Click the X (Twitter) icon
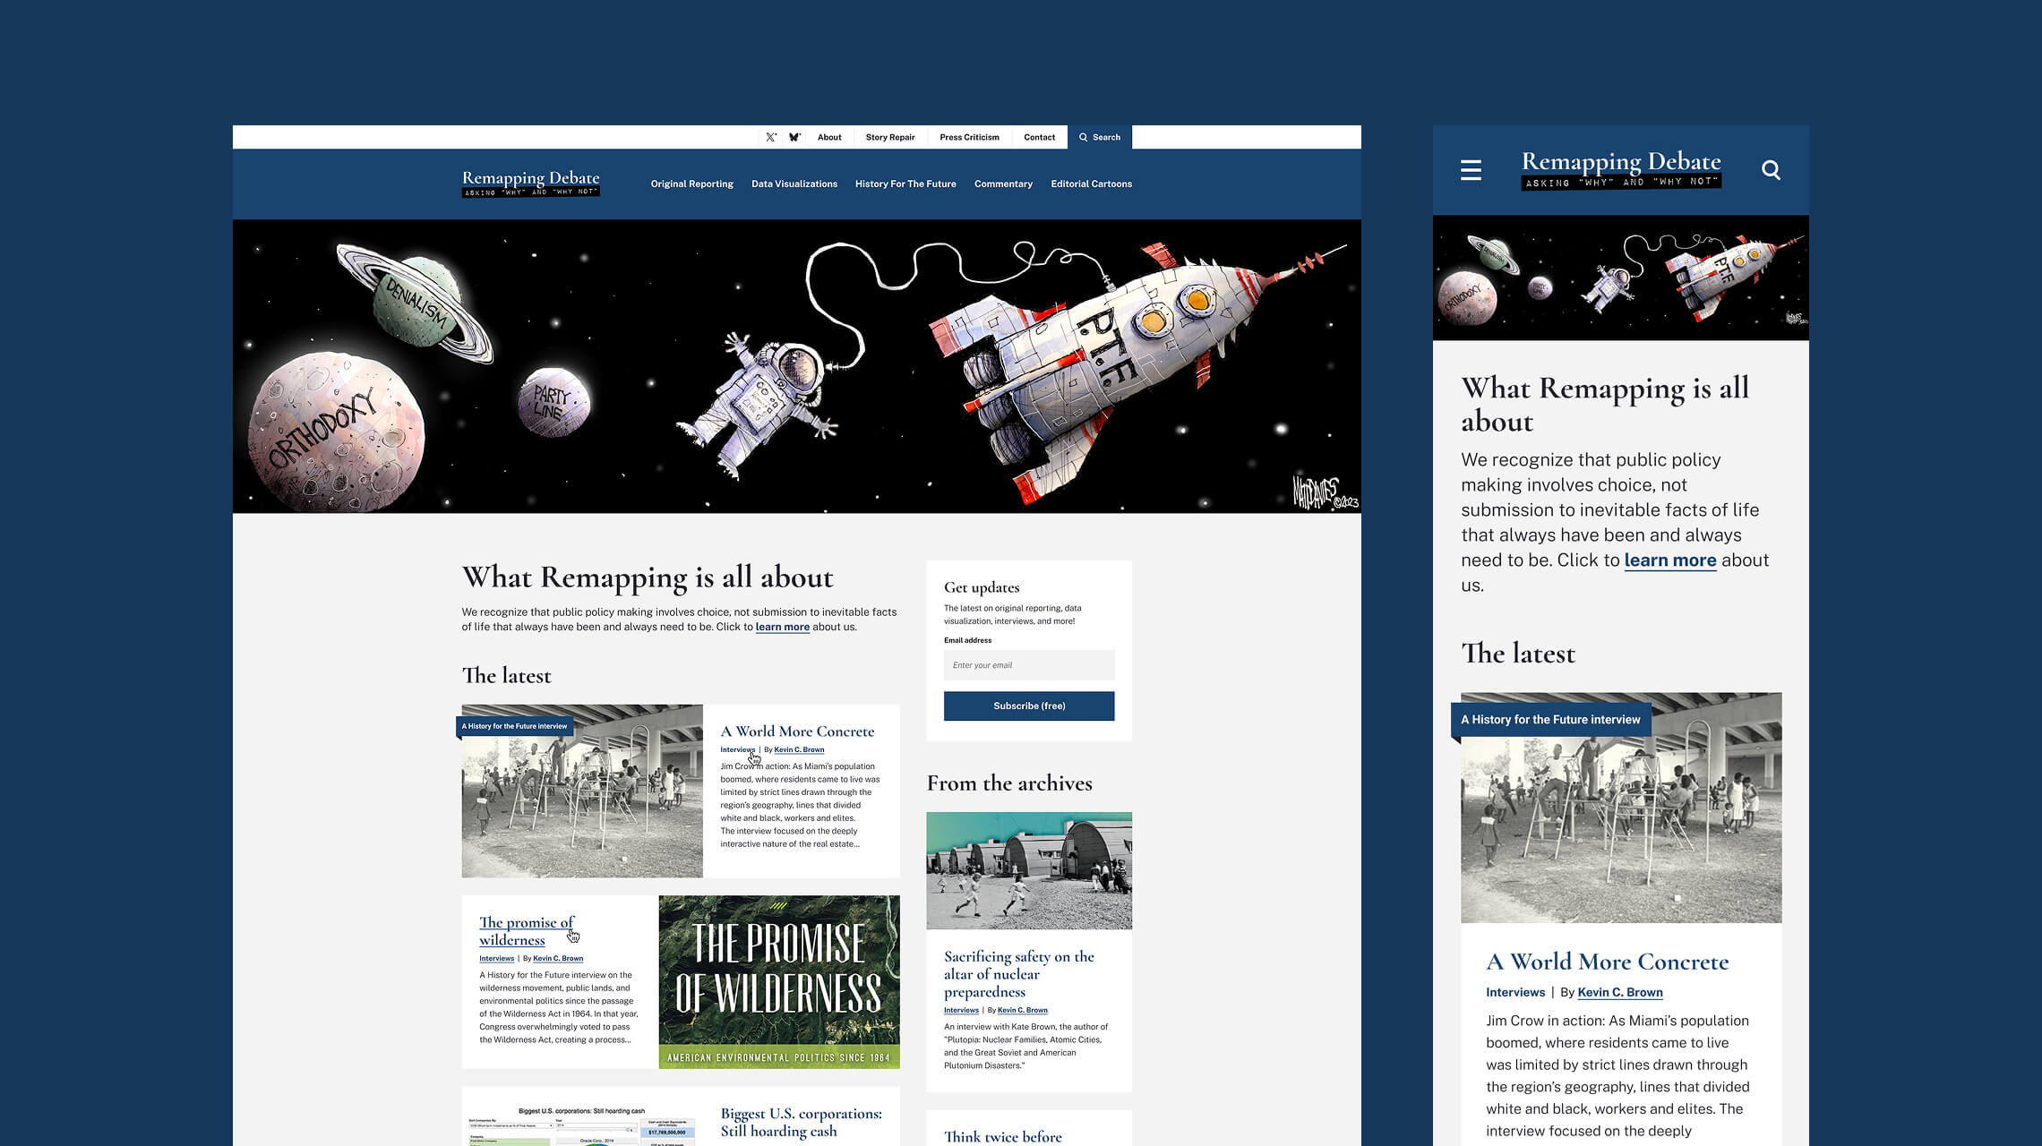2042x1146 pixels. pyautogui.click(x=771, y=137)
